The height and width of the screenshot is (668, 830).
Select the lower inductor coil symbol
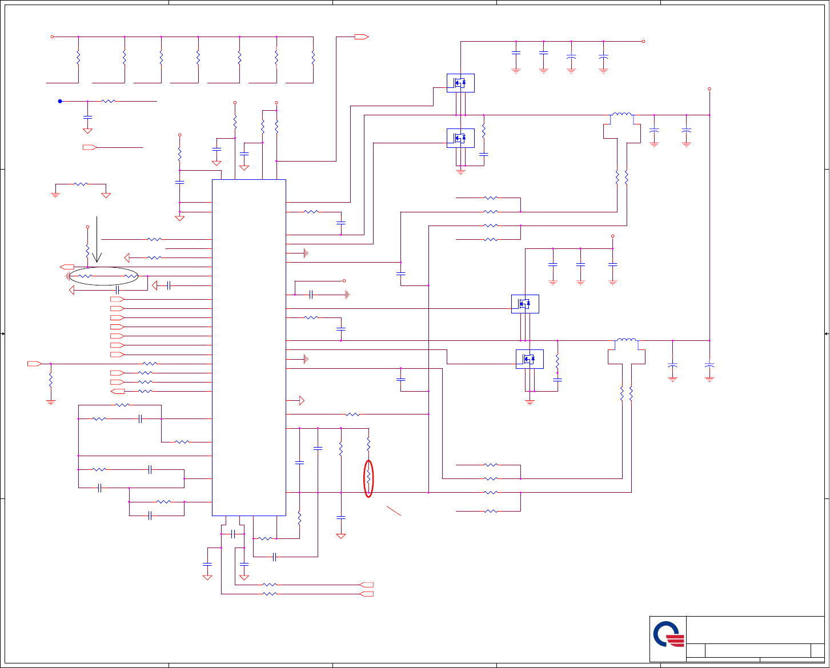coord(627,340)
